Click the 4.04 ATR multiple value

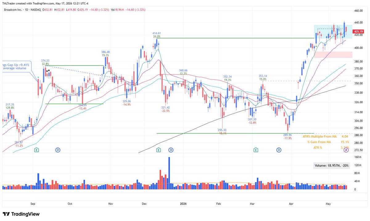click(345, 136)
